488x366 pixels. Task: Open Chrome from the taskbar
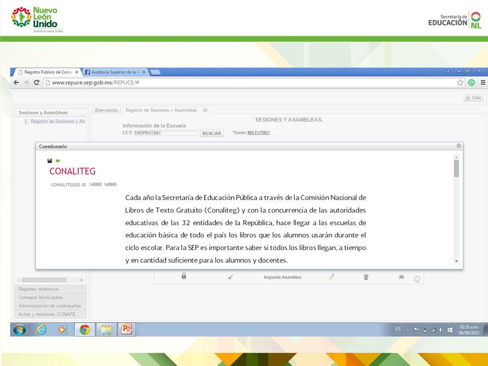click(84, 329)
